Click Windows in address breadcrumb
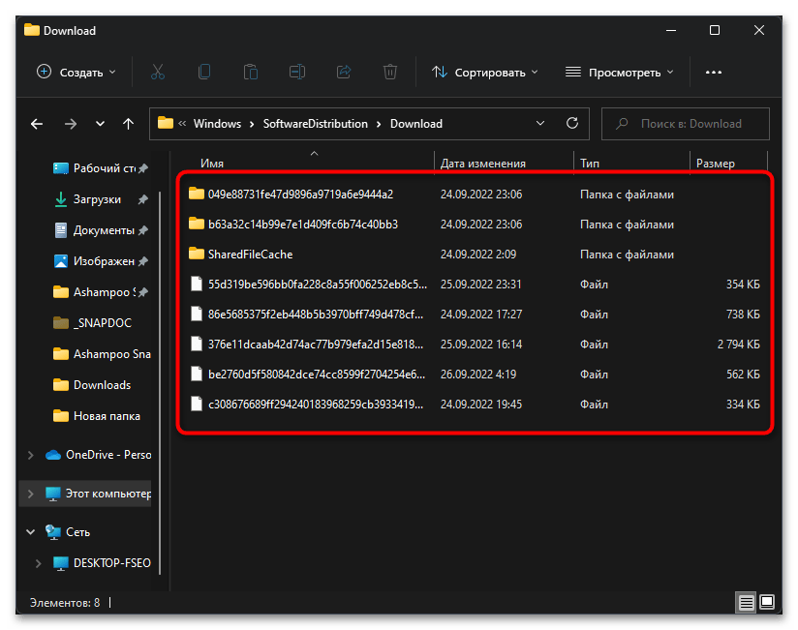798x630 pixels. 217,124
